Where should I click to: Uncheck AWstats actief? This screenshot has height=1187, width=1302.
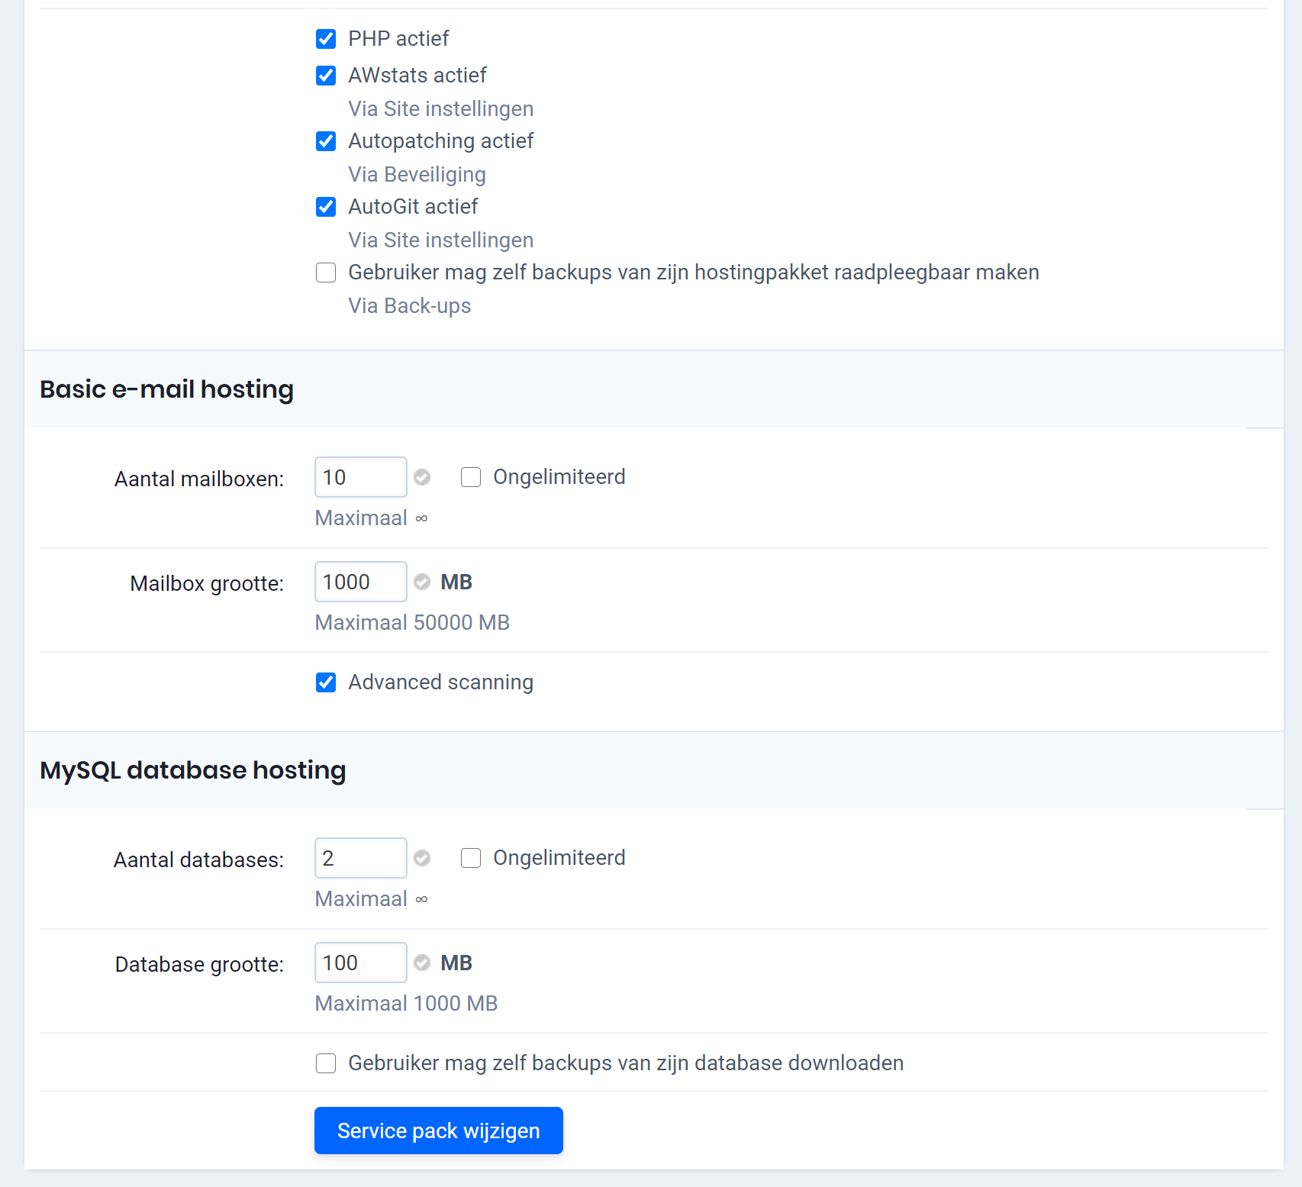pos(326,76)
